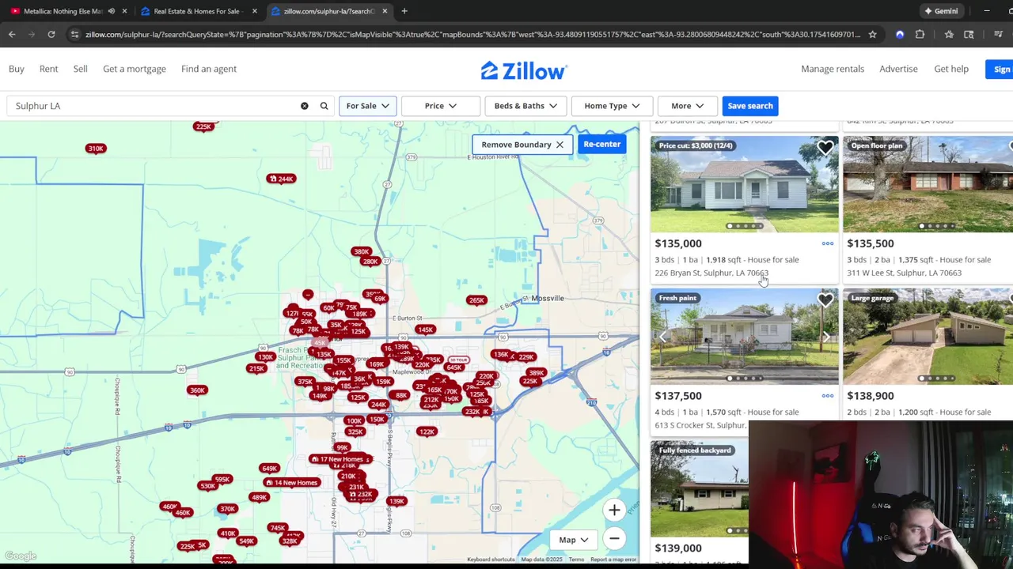This screenshot has width=1013, height=569.
Task: Mute the Metallica tab audio
Action: click(x=111, y=11)
